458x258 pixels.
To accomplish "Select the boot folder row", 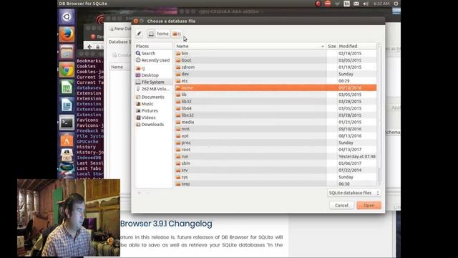I will (x=276, y=60).
